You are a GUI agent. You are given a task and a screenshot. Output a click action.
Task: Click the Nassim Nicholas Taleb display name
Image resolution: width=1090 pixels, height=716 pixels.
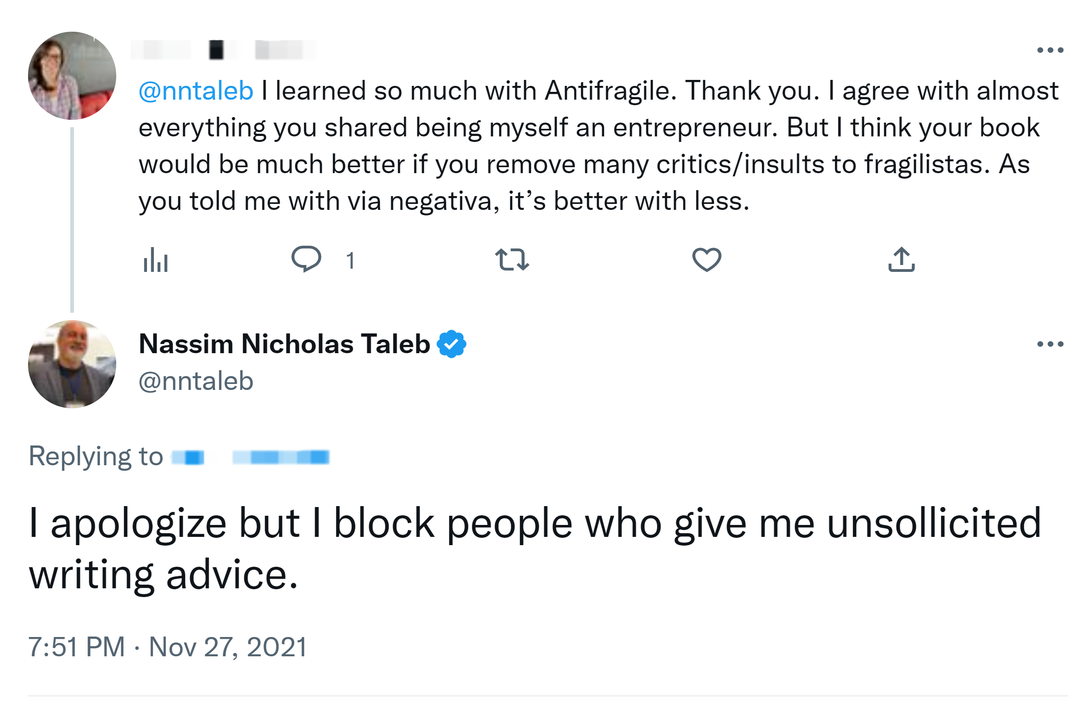point(284,344)
